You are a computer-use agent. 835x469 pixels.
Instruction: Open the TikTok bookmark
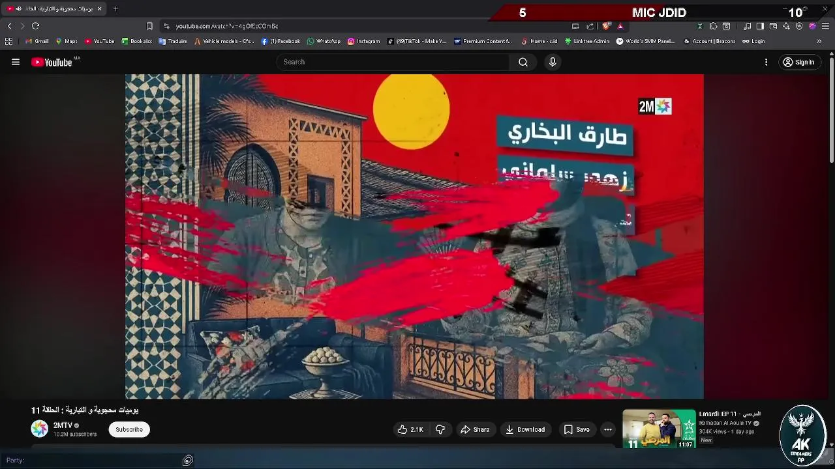click(417, 41)
